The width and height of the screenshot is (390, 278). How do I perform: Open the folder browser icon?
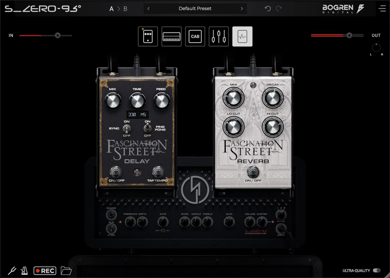pyautogui.click(x=67, y=271)
